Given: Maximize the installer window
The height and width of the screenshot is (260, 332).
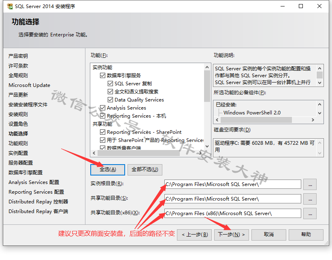Looking at the screenshot, I should [301, 6].
